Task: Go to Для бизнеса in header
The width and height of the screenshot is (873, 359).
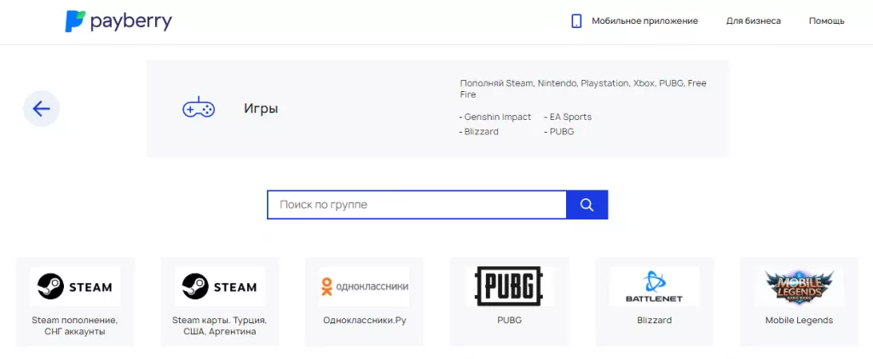Action: 753,21
